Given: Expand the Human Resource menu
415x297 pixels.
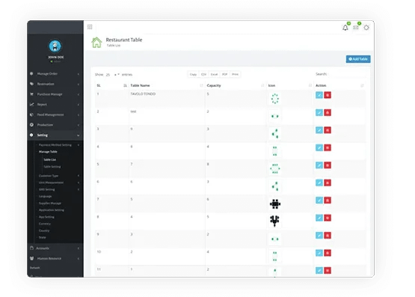Looking at the screenshot, I should (x=55, y=258).
